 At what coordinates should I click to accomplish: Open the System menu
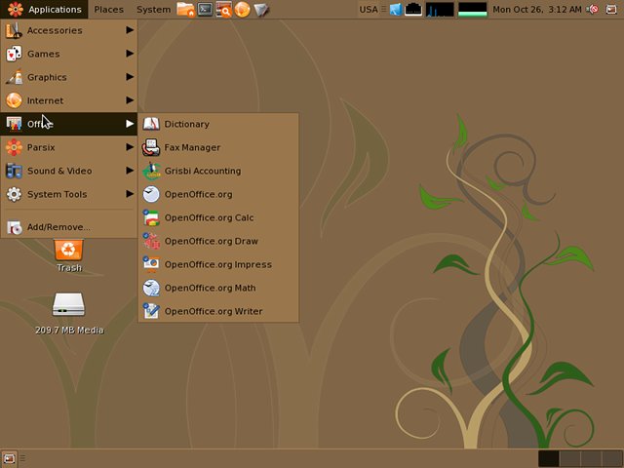click(153, 9)
